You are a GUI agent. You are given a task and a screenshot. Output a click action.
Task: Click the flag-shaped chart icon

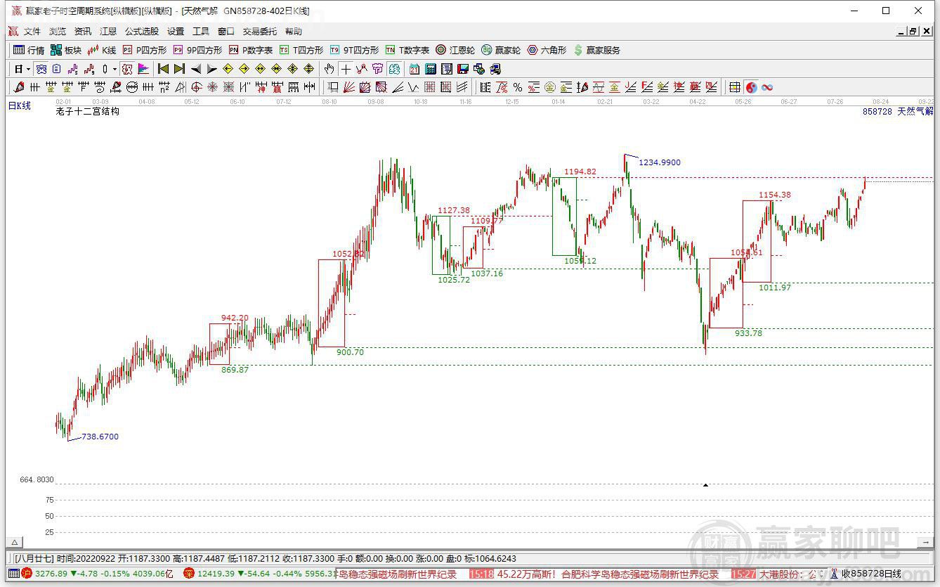[143, 69]
